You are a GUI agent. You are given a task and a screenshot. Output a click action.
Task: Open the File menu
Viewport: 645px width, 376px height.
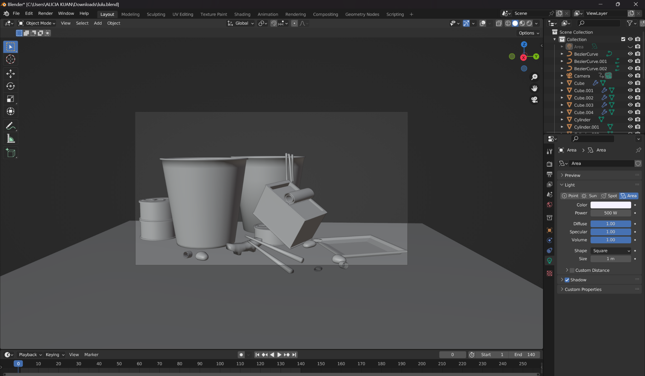(x=16, y=14)
